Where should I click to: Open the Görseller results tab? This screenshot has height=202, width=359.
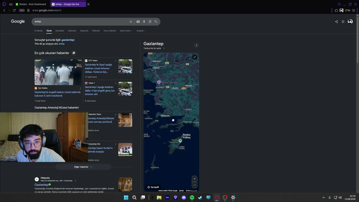60,31
